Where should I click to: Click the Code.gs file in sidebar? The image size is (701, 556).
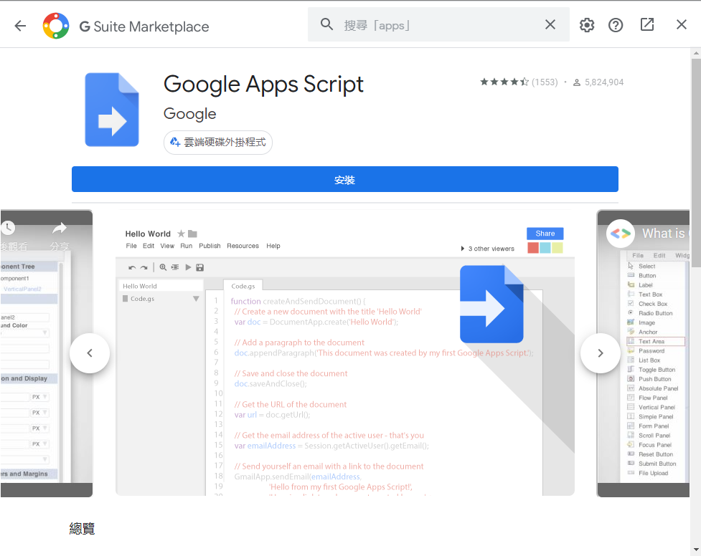(142, 299)
